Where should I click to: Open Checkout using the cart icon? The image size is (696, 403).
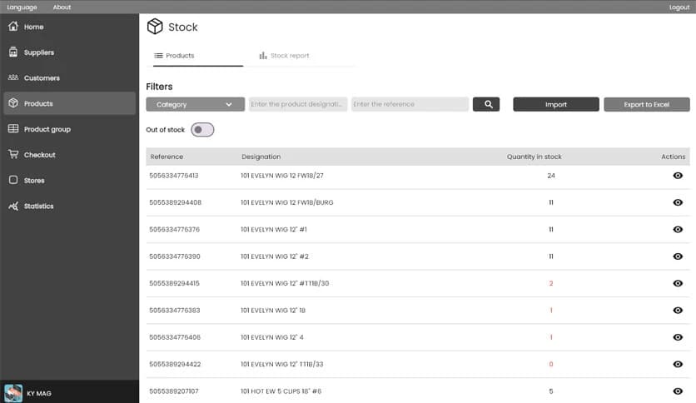[x=13, y=155]
